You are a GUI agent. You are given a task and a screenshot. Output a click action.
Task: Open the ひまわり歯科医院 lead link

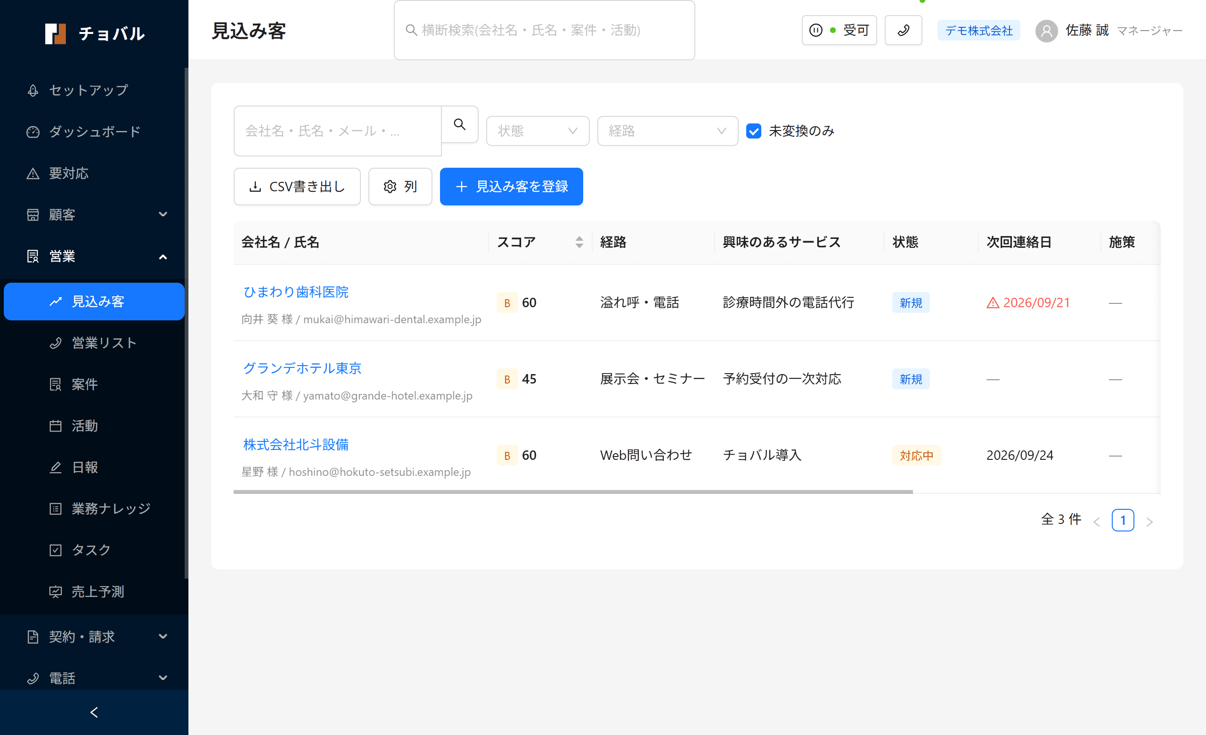tap(296, 292)
